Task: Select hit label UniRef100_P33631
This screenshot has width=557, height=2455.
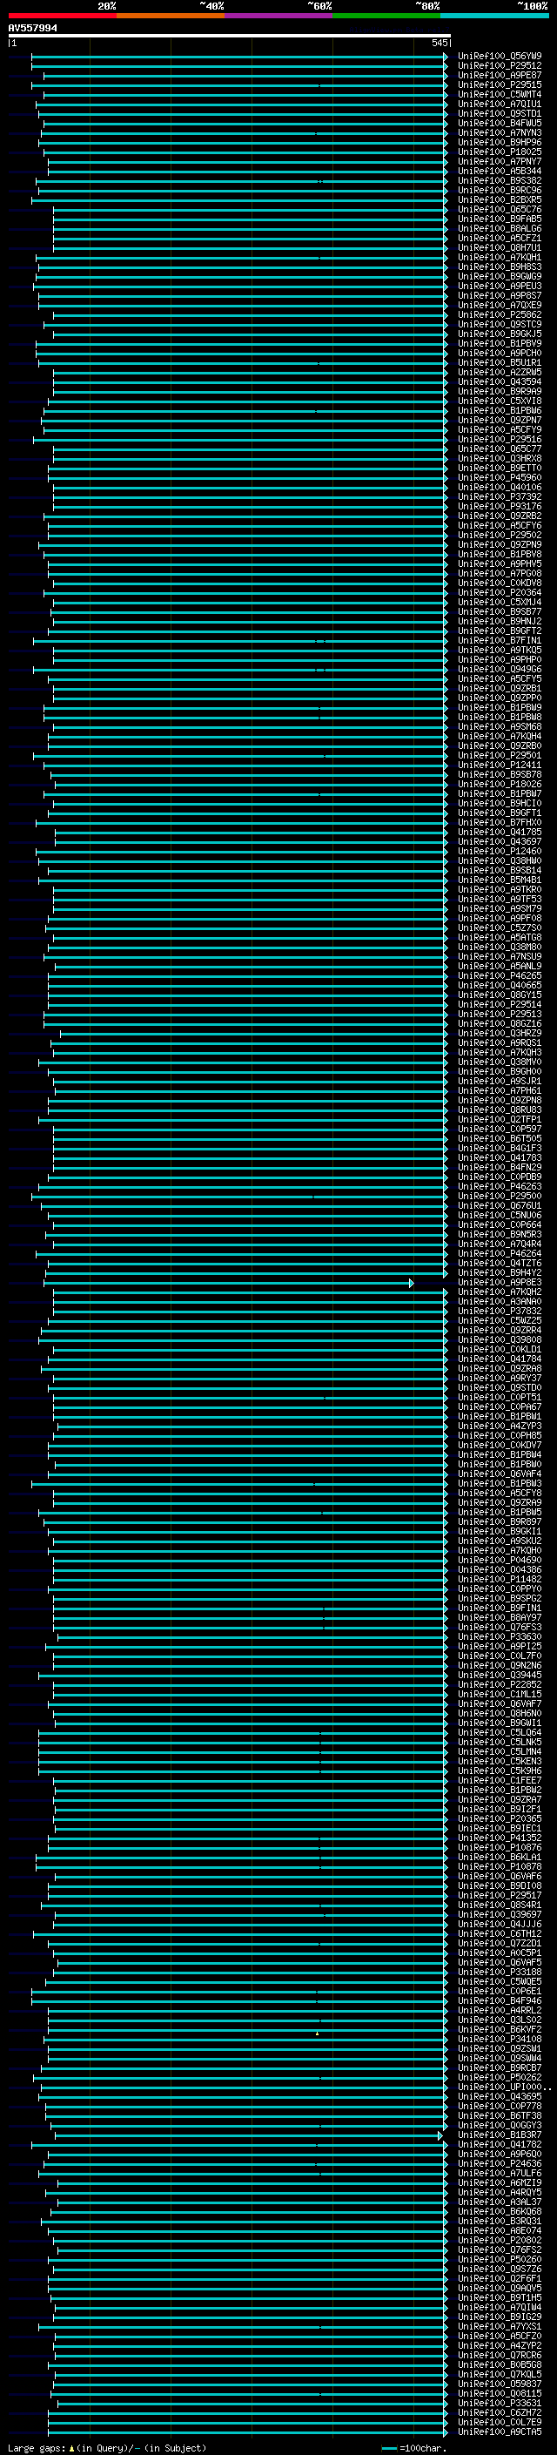Action: tap(500, 2404)
